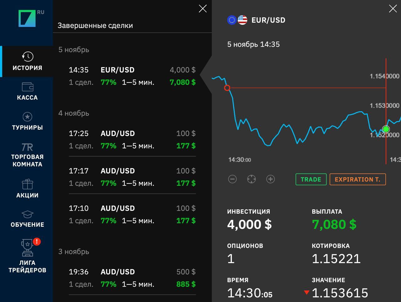Click the 885 $ payout amount
The height and width of the screenshot is (302, 401).
pos(186,284)
